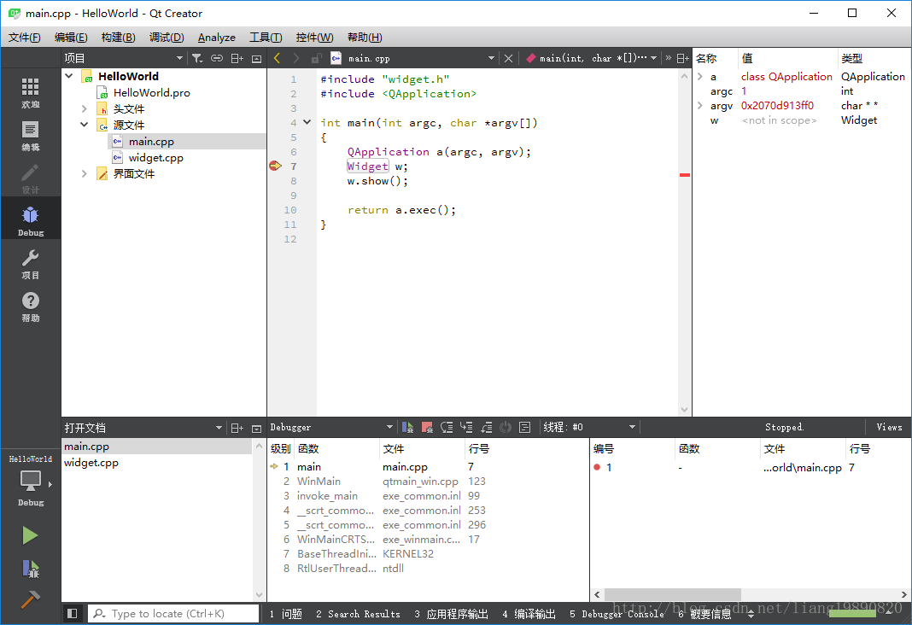Collapse the HelloWorld project node
The width and height of the screenshot is (912, 625).
click(69, 76)
